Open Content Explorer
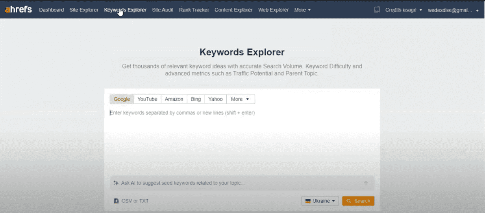485x213 pixels. 233,10
